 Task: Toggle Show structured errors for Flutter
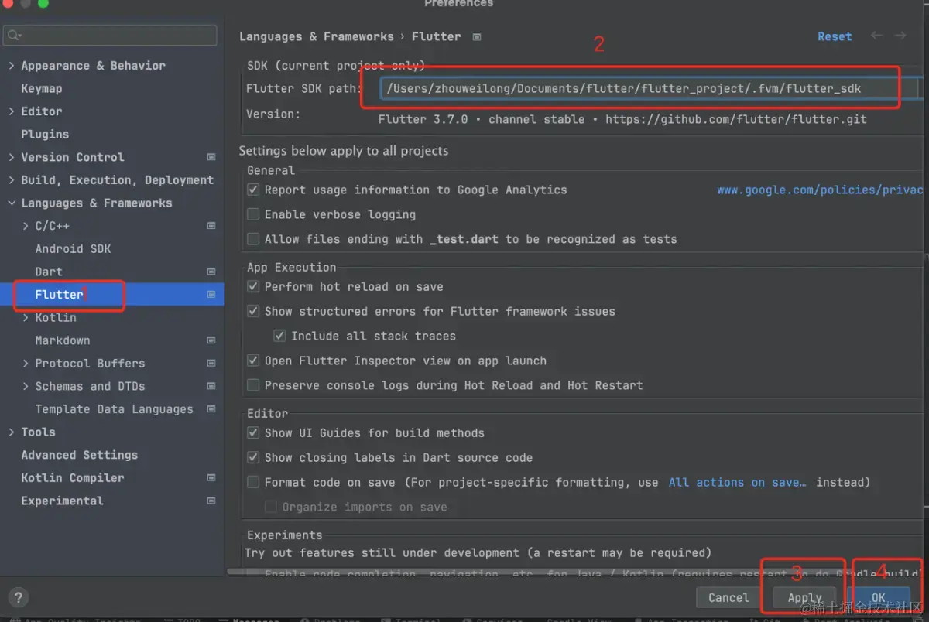point(253,311)
